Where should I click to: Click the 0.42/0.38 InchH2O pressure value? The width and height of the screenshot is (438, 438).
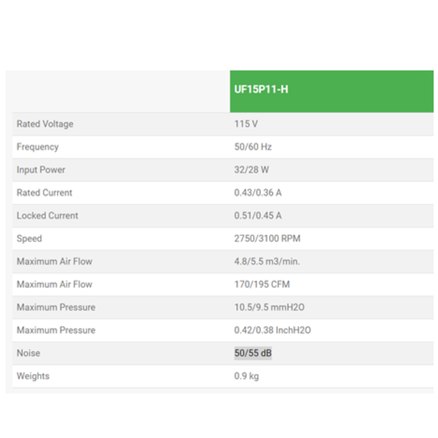pyautogui.click(x=272, y=330)
